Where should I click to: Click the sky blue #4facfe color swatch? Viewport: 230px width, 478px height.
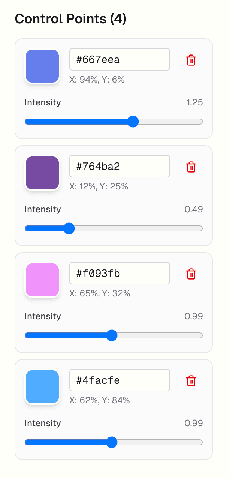point(42,387)
